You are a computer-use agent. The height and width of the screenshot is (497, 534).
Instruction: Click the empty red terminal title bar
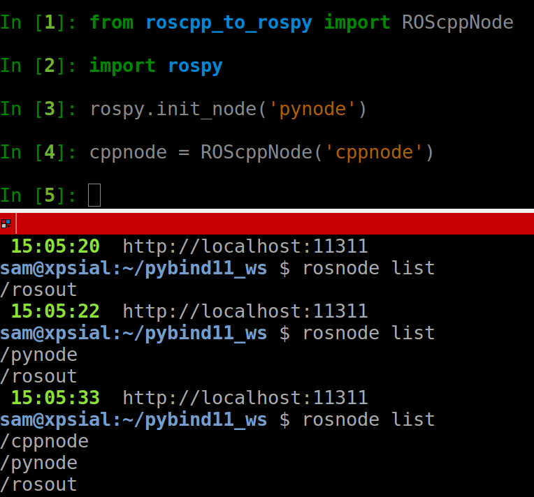click(x=275, y=223)
